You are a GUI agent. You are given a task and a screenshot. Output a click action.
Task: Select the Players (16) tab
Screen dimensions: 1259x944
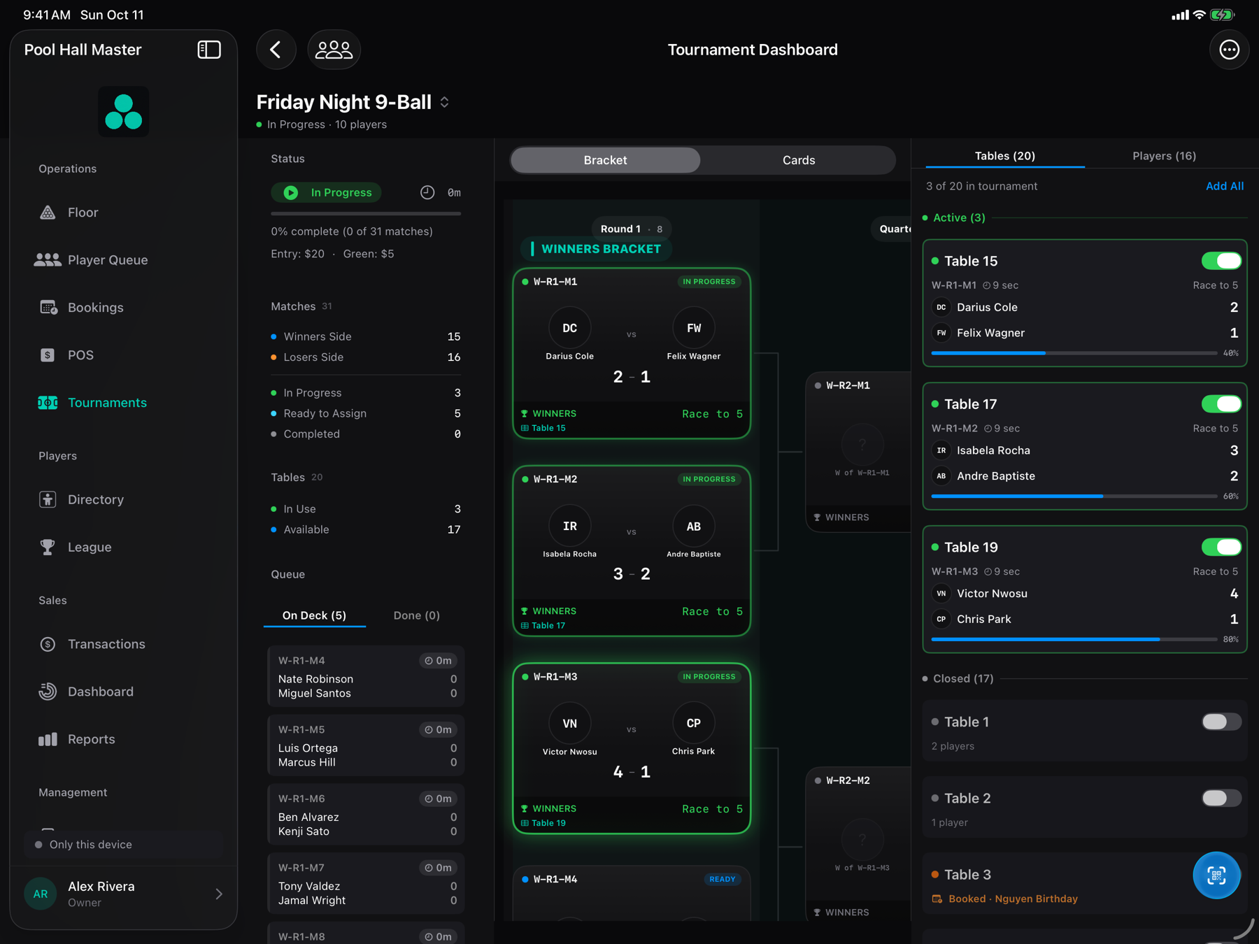[1165, 156]
